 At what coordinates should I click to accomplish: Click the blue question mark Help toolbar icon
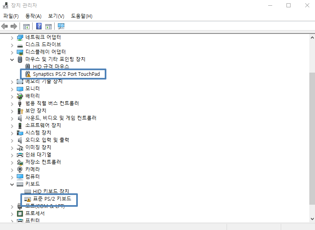(x=39, y=26)
